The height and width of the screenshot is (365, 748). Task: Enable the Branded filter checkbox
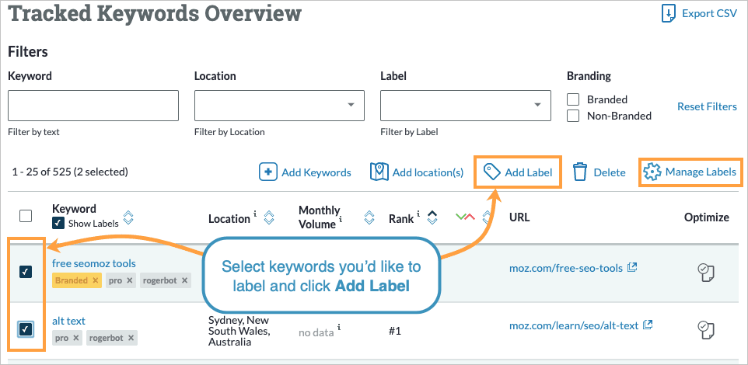pos(573,99)
